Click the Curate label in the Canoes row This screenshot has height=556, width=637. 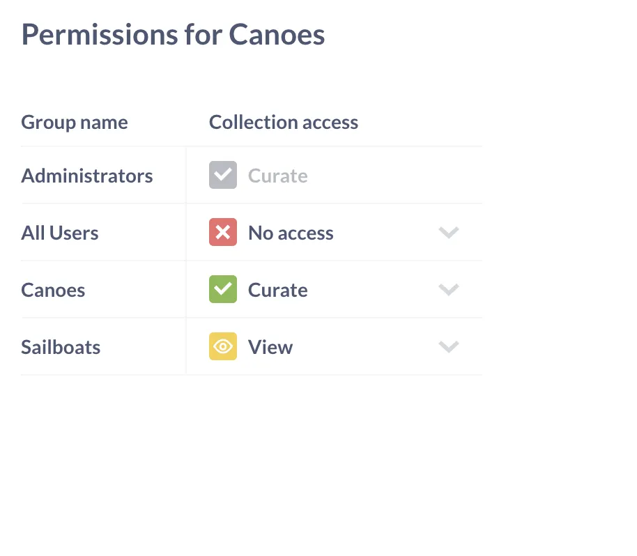tap(277, 289)
